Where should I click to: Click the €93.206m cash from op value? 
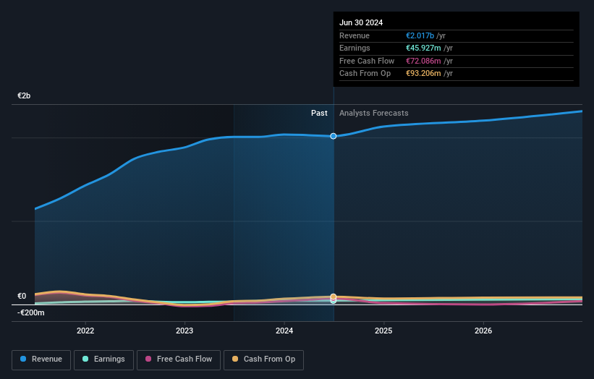(423, 74)
